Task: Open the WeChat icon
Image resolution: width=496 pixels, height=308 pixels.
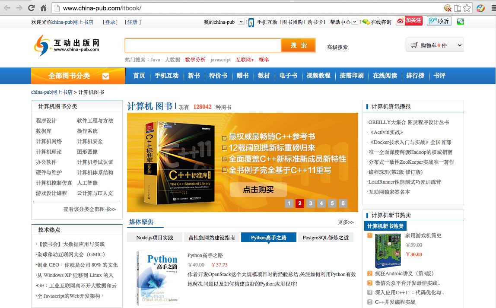Action: [460, 22]
